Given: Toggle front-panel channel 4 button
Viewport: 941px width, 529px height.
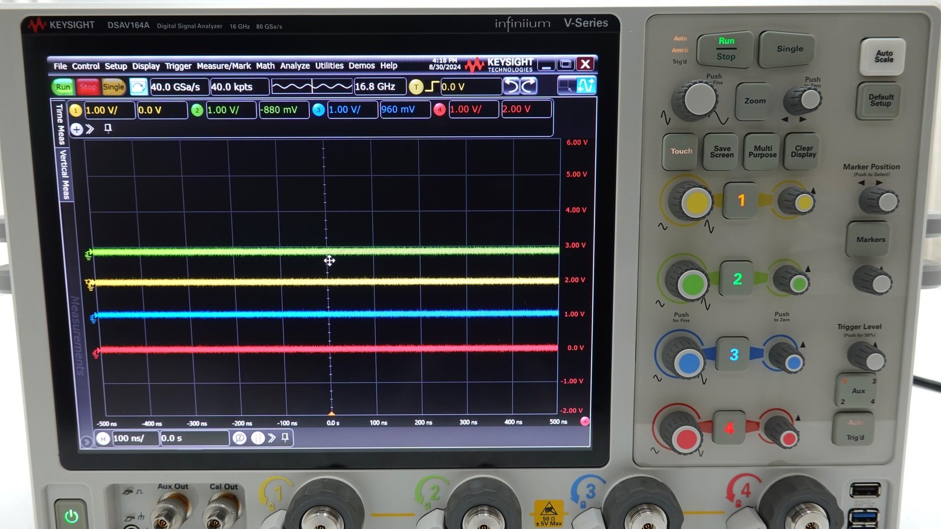Looking at the screenshot, I should [x=729, y=428].
